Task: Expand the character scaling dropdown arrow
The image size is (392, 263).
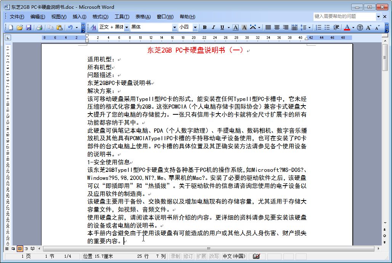Action: click(259, 27)
